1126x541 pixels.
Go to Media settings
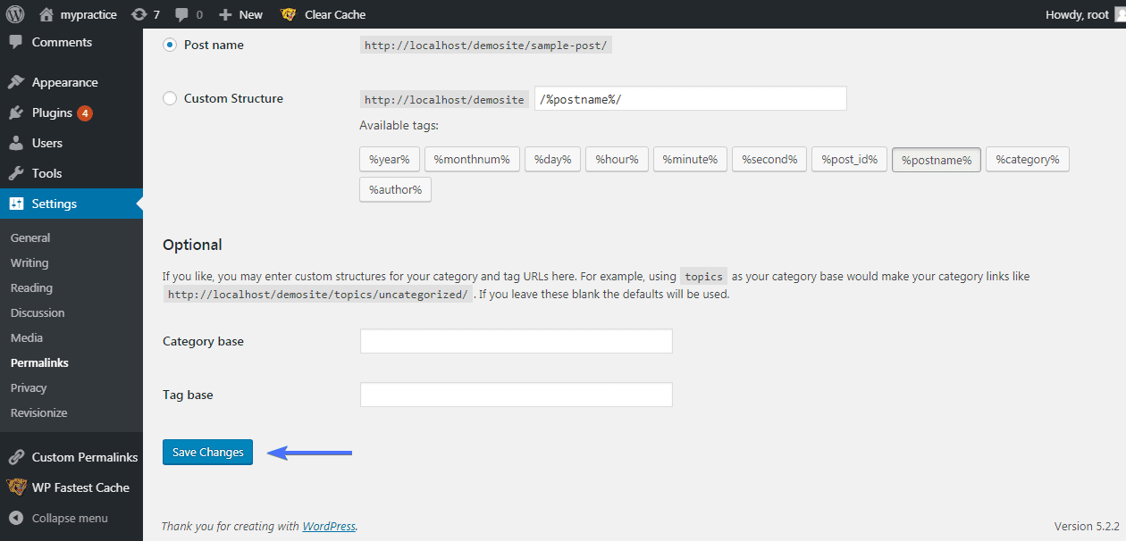(x=27, y=338)
